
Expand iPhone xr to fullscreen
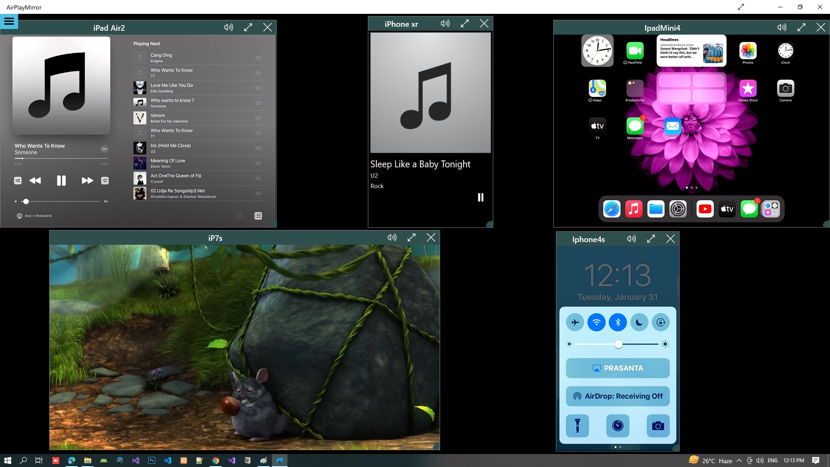tap(464, 24)
